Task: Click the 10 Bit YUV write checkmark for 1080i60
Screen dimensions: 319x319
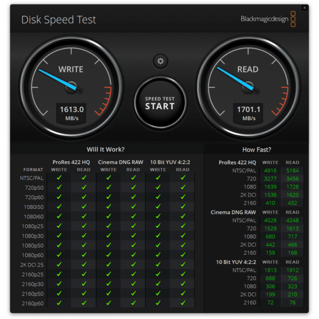Action: pos(158,216)
